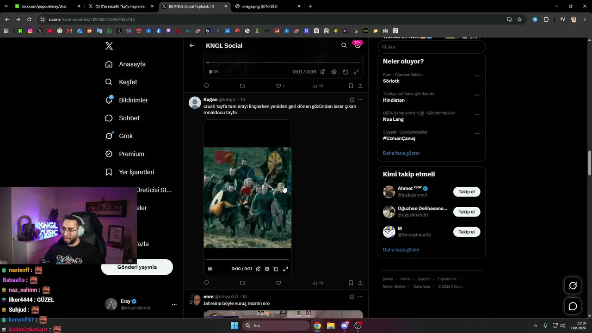Screen dimensions: 592x333
Task: Click the Gönderi yayınla button
Action: pyautogui.click(x=137, y=267)
